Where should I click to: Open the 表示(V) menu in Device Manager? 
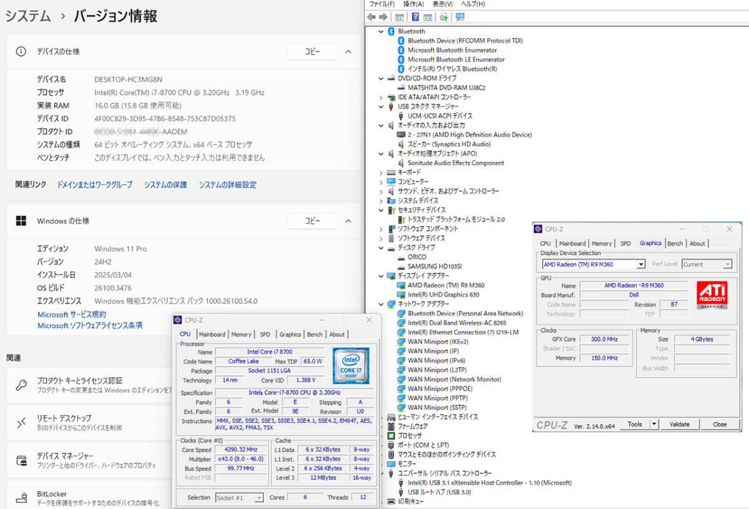point(443,4)
